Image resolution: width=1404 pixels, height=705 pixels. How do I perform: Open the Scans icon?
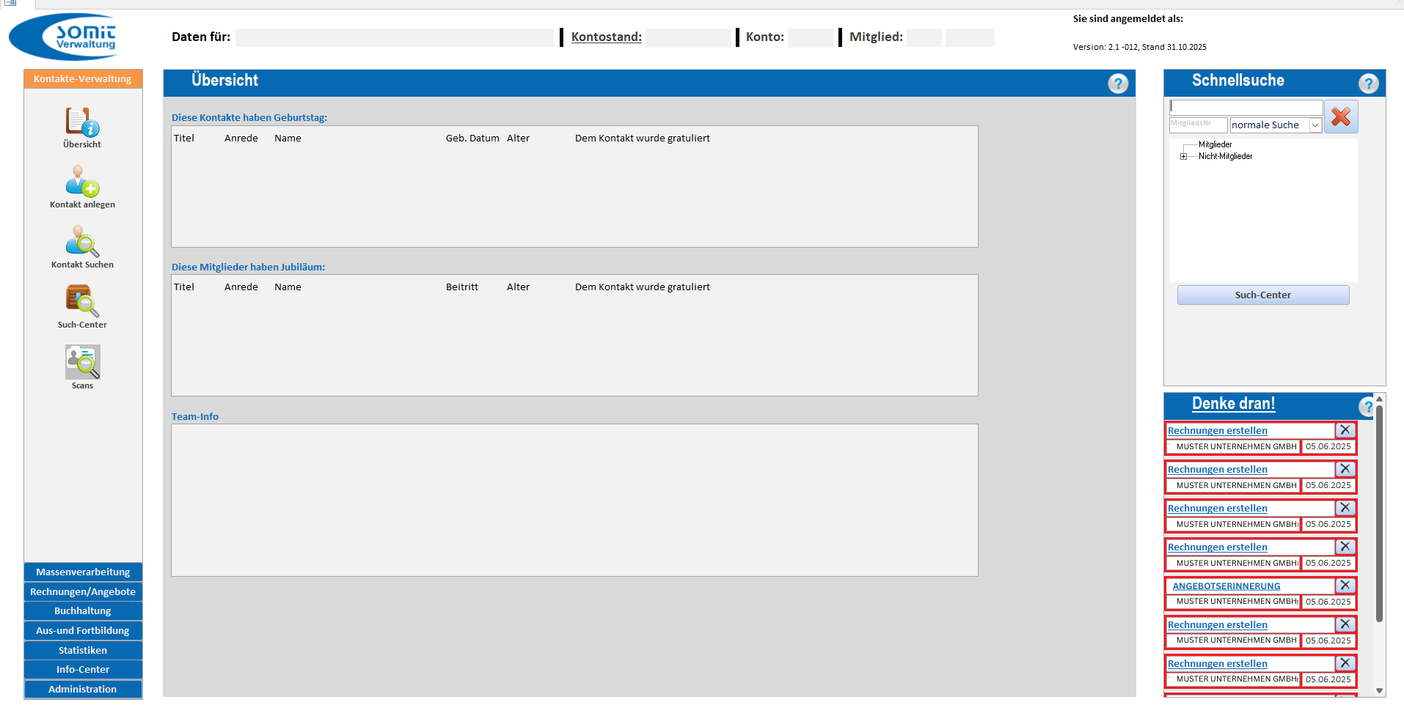[82, 363]
